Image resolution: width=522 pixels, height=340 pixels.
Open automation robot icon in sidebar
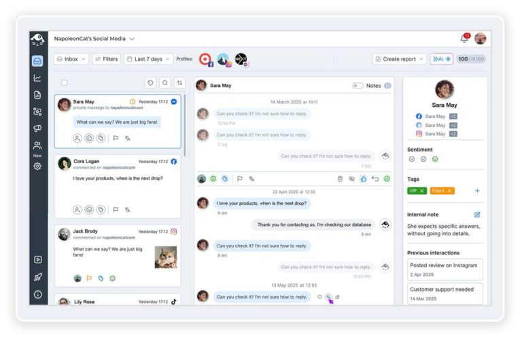[x=37, y=112]
